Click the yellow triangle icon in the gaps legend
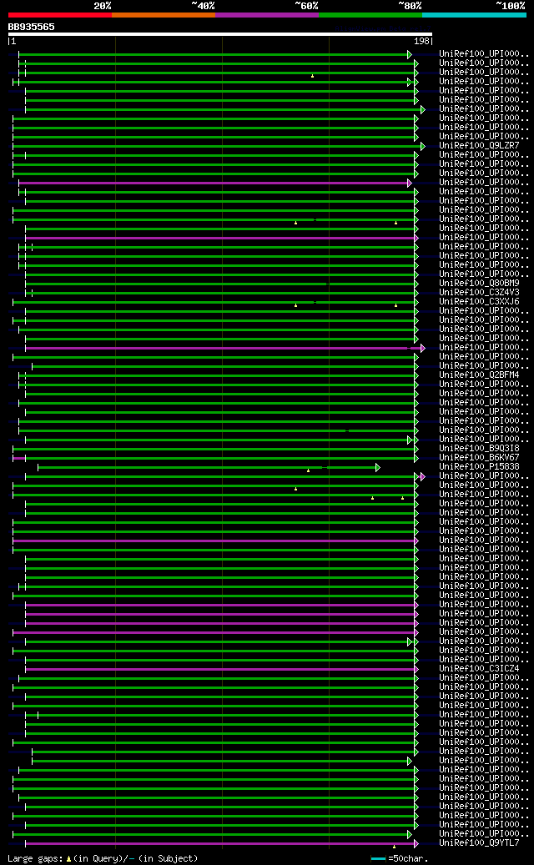 68,859
